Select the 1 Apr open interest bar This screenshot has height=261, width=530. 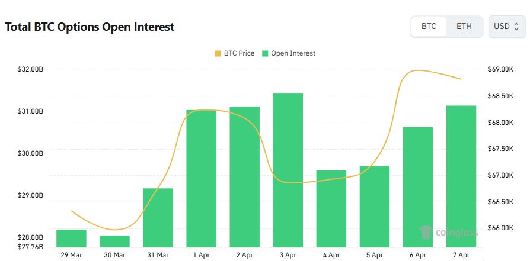point(201,178)
